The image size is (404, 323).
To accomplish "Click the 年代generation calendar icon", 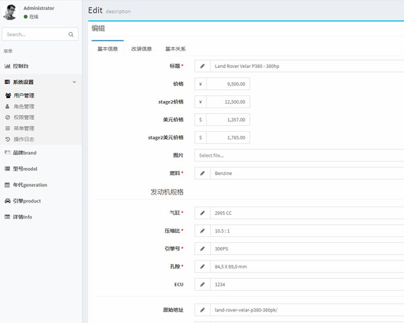I will point(7,185).
